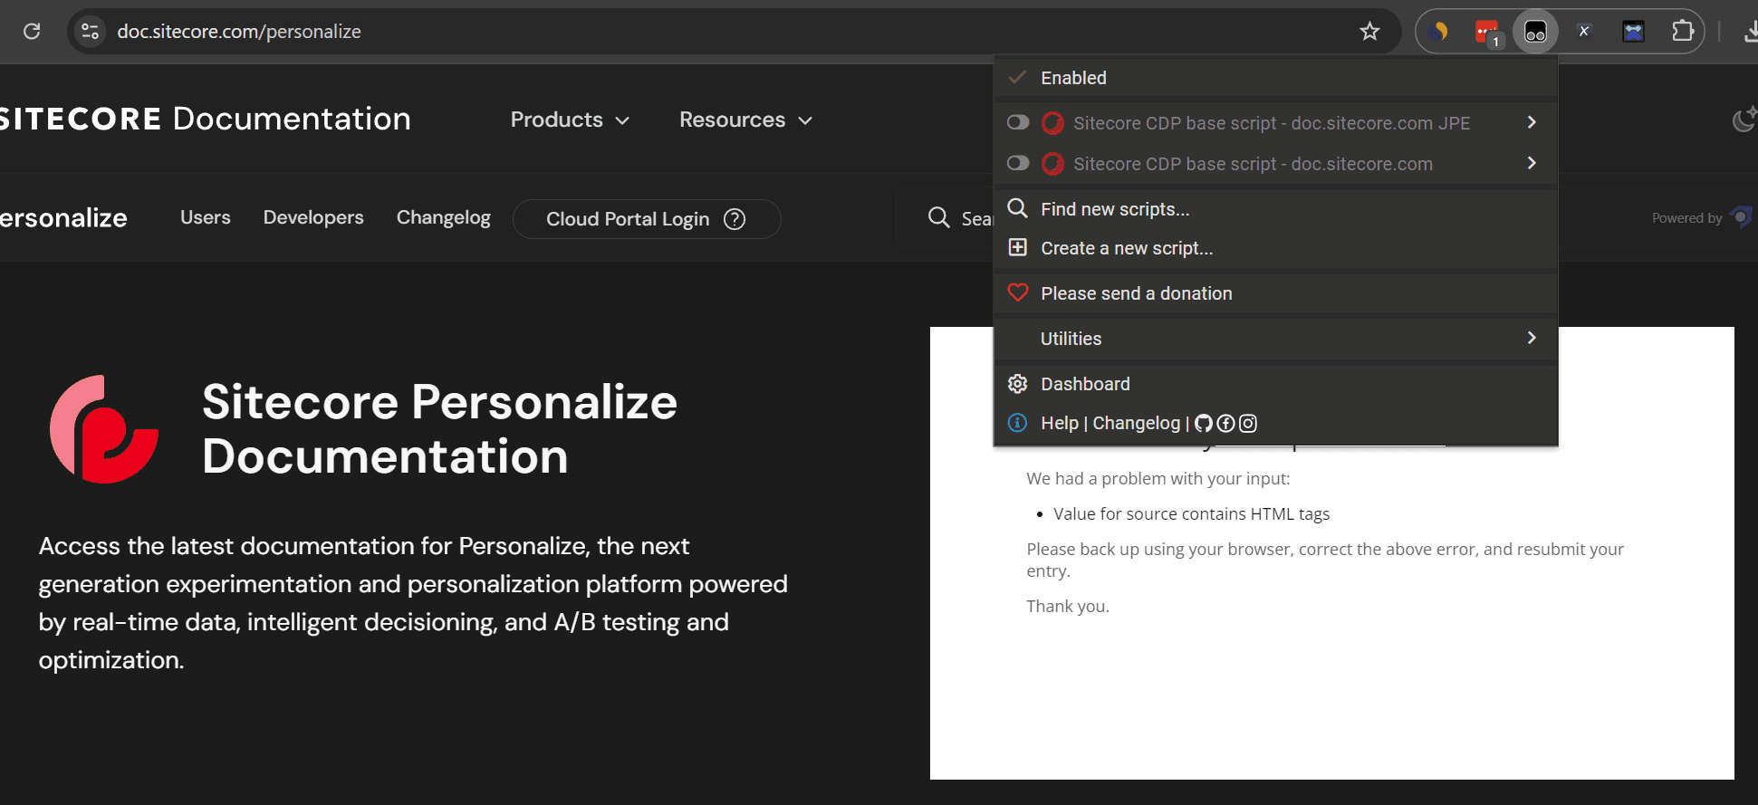Open the downloads arrow icon
This screenshot has width=1758, height=805.
[1750, 32]
